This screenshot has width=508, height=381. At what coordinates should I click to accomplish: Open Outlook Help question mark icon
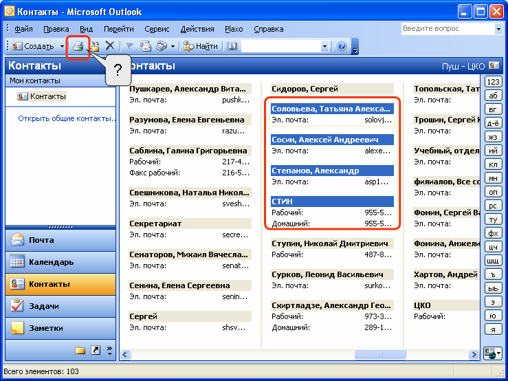click(x=342, y=46)
